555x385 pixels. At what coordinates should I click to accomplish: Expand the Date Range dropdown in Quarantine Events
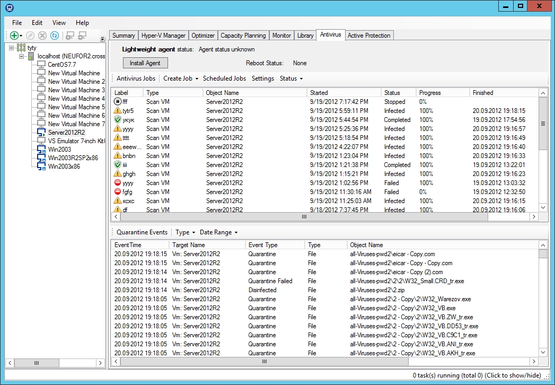(x=218, y=232)
